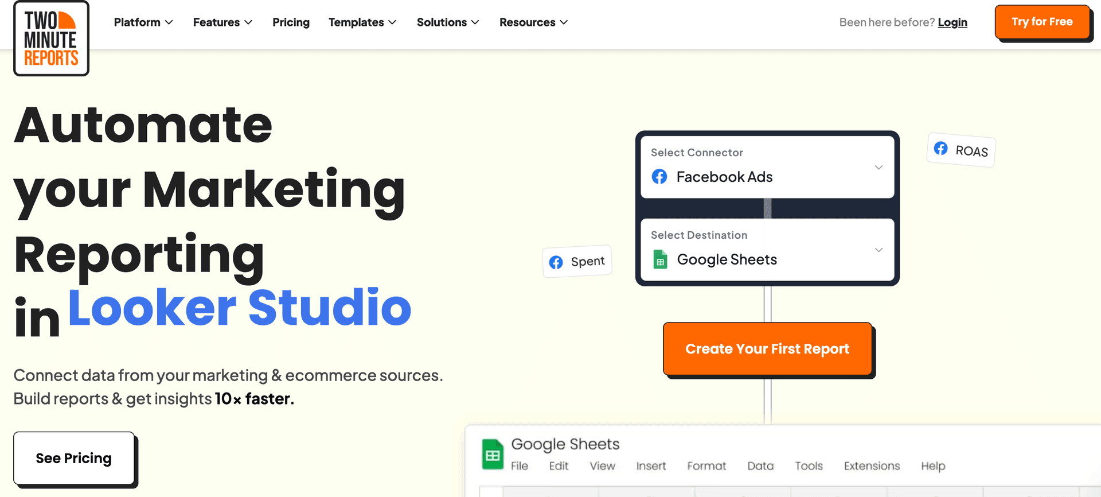Expand the Templates menu
This screenshot has height=497, width=1101.
[x=362, y=22]
